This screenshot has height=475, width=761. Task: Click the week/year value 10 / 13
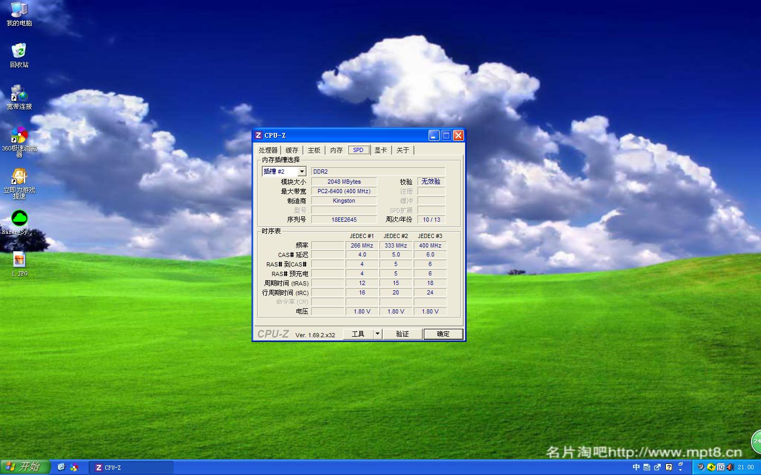tap(431, 220)
